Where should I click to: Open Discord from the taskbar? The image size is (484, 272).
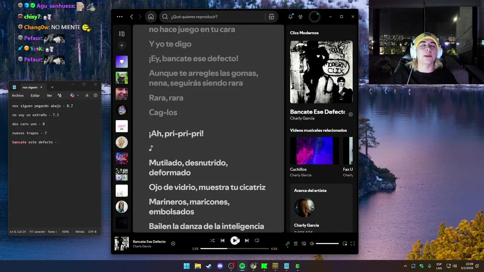point(220,266)
